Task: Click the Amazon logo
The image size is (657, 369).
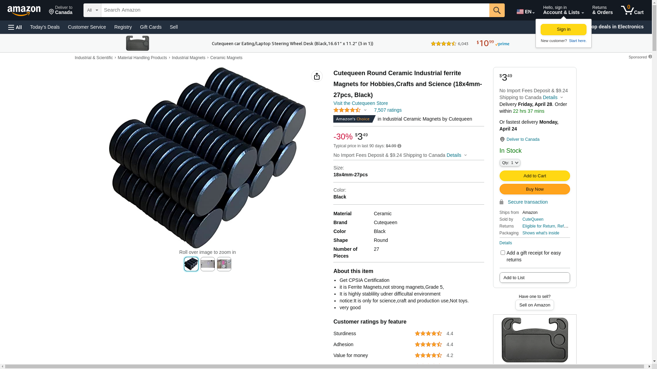Action: 24,11
